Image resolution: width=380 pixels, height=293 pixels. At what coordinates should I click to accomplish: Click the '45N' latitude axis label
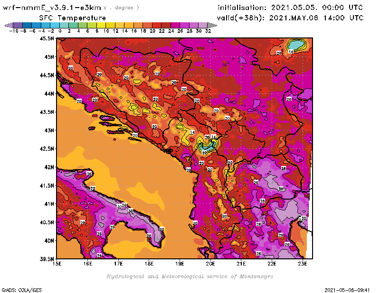click(x=49, y=57)
